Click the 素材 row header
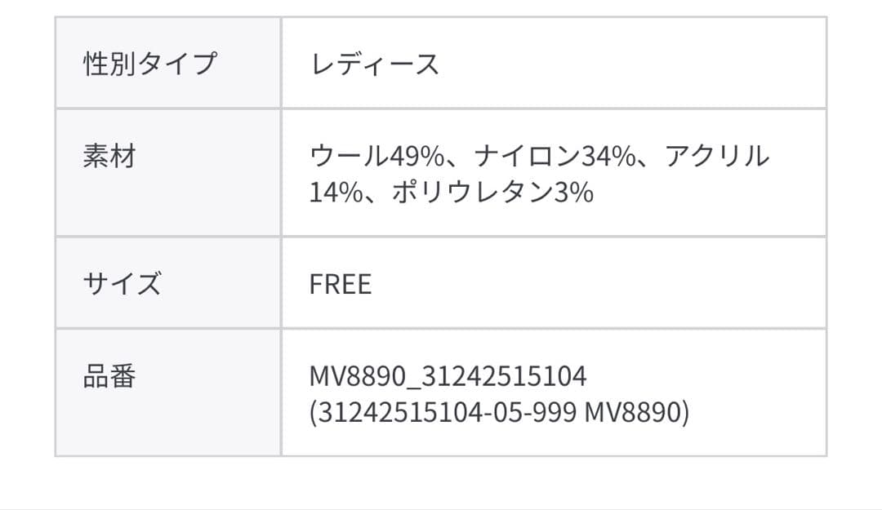The height and width of the screenshot is (510, 882). pos(109,155)
